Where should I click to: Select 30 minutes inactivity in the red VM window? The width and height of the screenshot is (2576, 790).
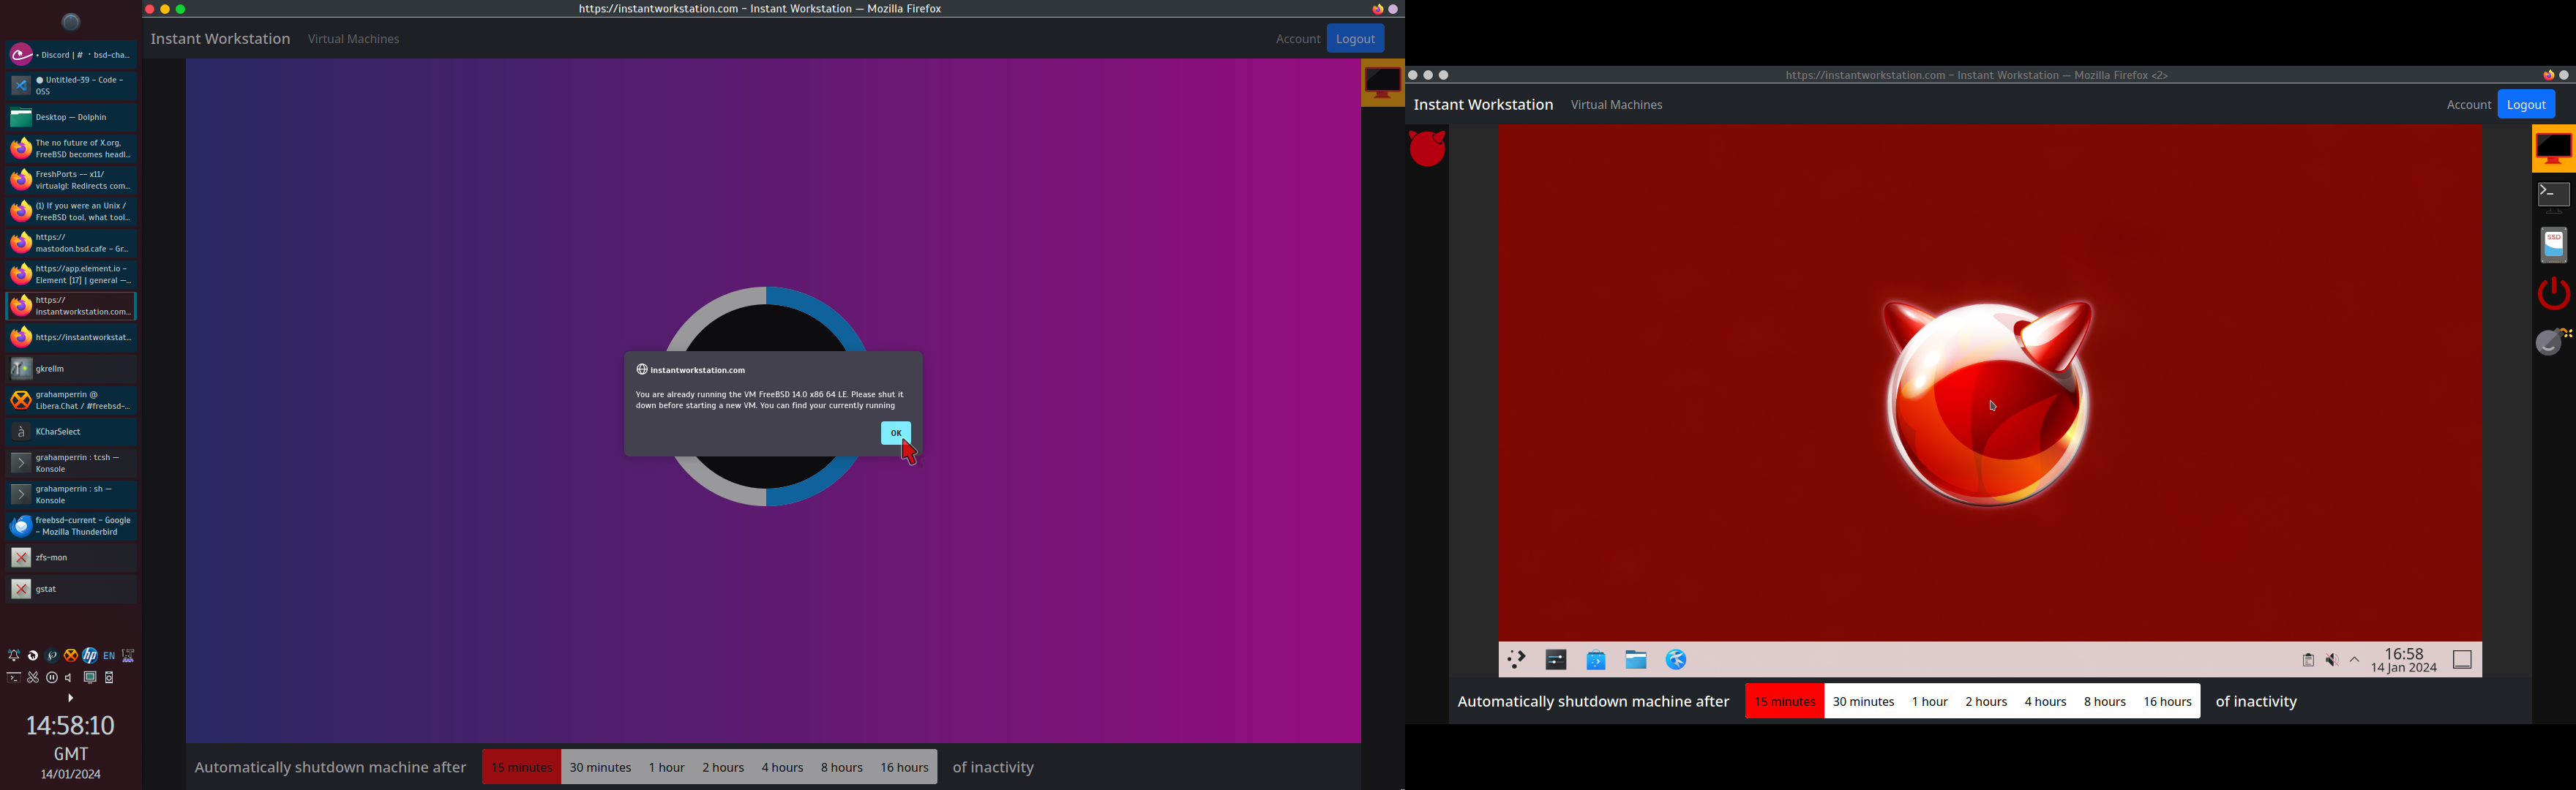[x=1862, y=702]
